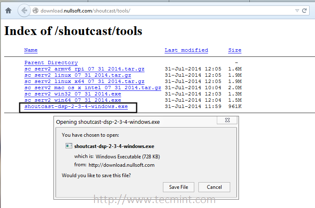Close the Opening file dialog
315x208 pixels.
coord(227,120)
